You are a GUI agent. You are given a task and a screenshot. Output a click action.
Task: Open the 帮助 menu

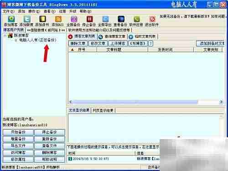pyautogui.click(x=85, y=11)
